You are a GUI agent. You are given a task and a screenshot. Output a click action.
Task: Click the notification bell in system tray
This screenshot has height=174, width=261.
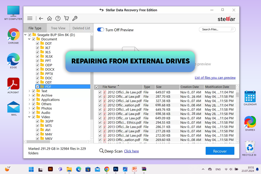point(257,169)
